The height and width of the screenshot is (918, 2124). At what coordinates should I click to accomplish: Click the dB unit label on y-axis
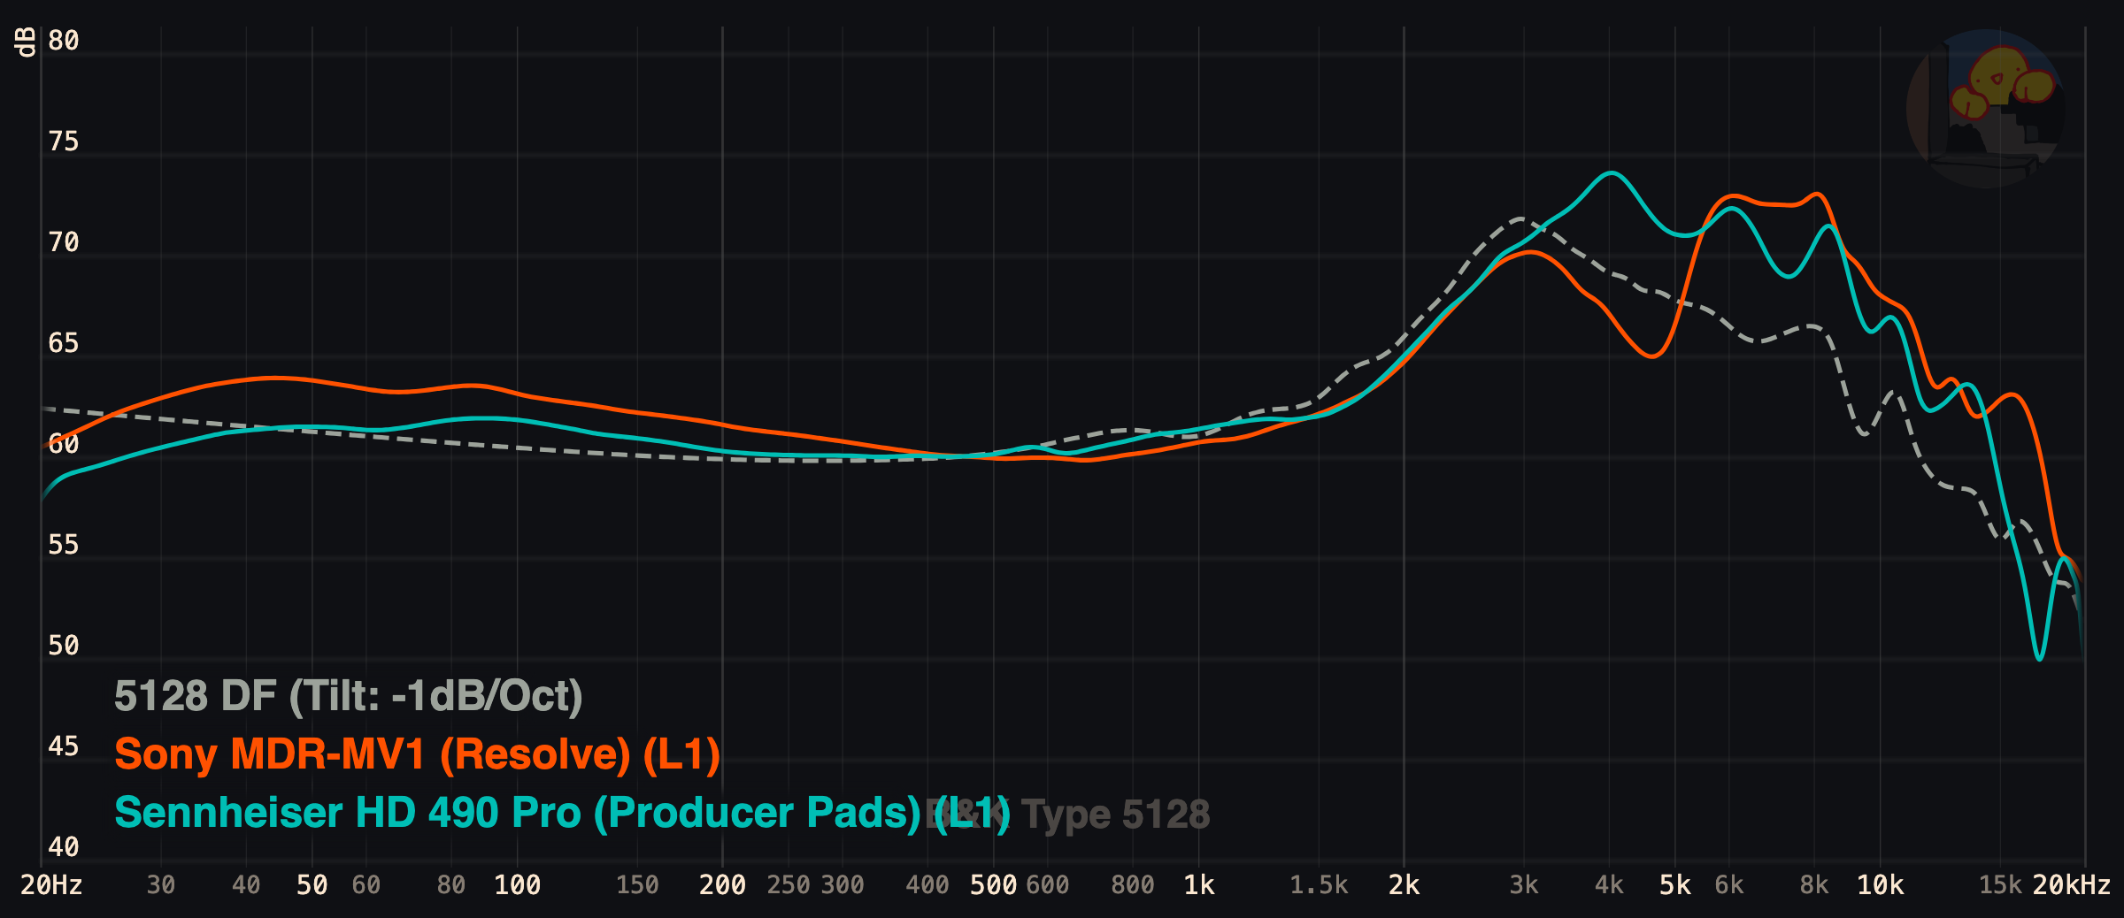(25, 42)
